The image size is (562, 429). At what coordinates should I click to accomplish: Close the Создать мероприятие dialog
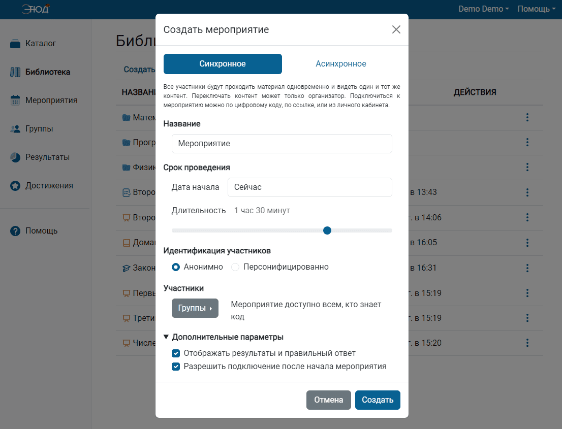396,29
